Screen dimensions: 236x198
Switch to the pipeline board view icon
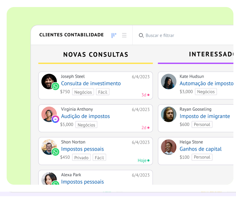114,36
